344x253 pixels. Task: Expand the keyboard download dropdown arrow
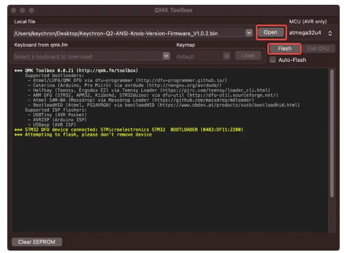(x=166, y=56)
